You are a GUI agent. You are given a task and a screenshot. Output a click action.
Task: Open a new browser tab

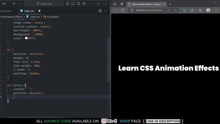(170, 4)
